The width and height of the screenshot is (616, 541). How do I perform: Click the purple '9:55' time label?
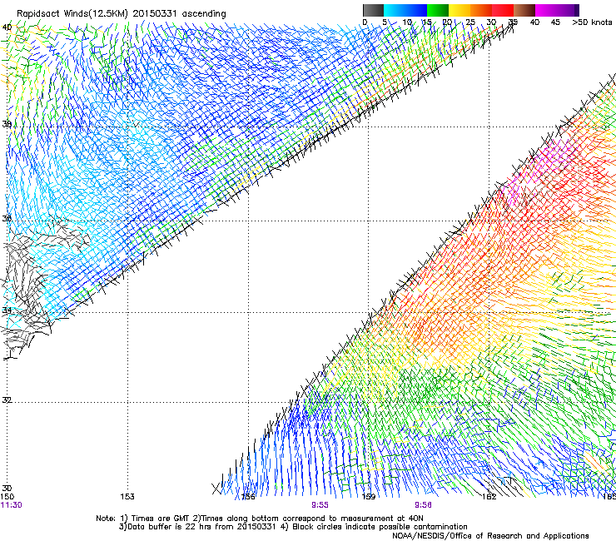pos(320,505)
